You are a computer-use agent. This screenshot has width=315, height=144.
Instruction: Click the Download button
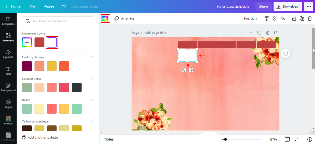click(x=288, y=6)
